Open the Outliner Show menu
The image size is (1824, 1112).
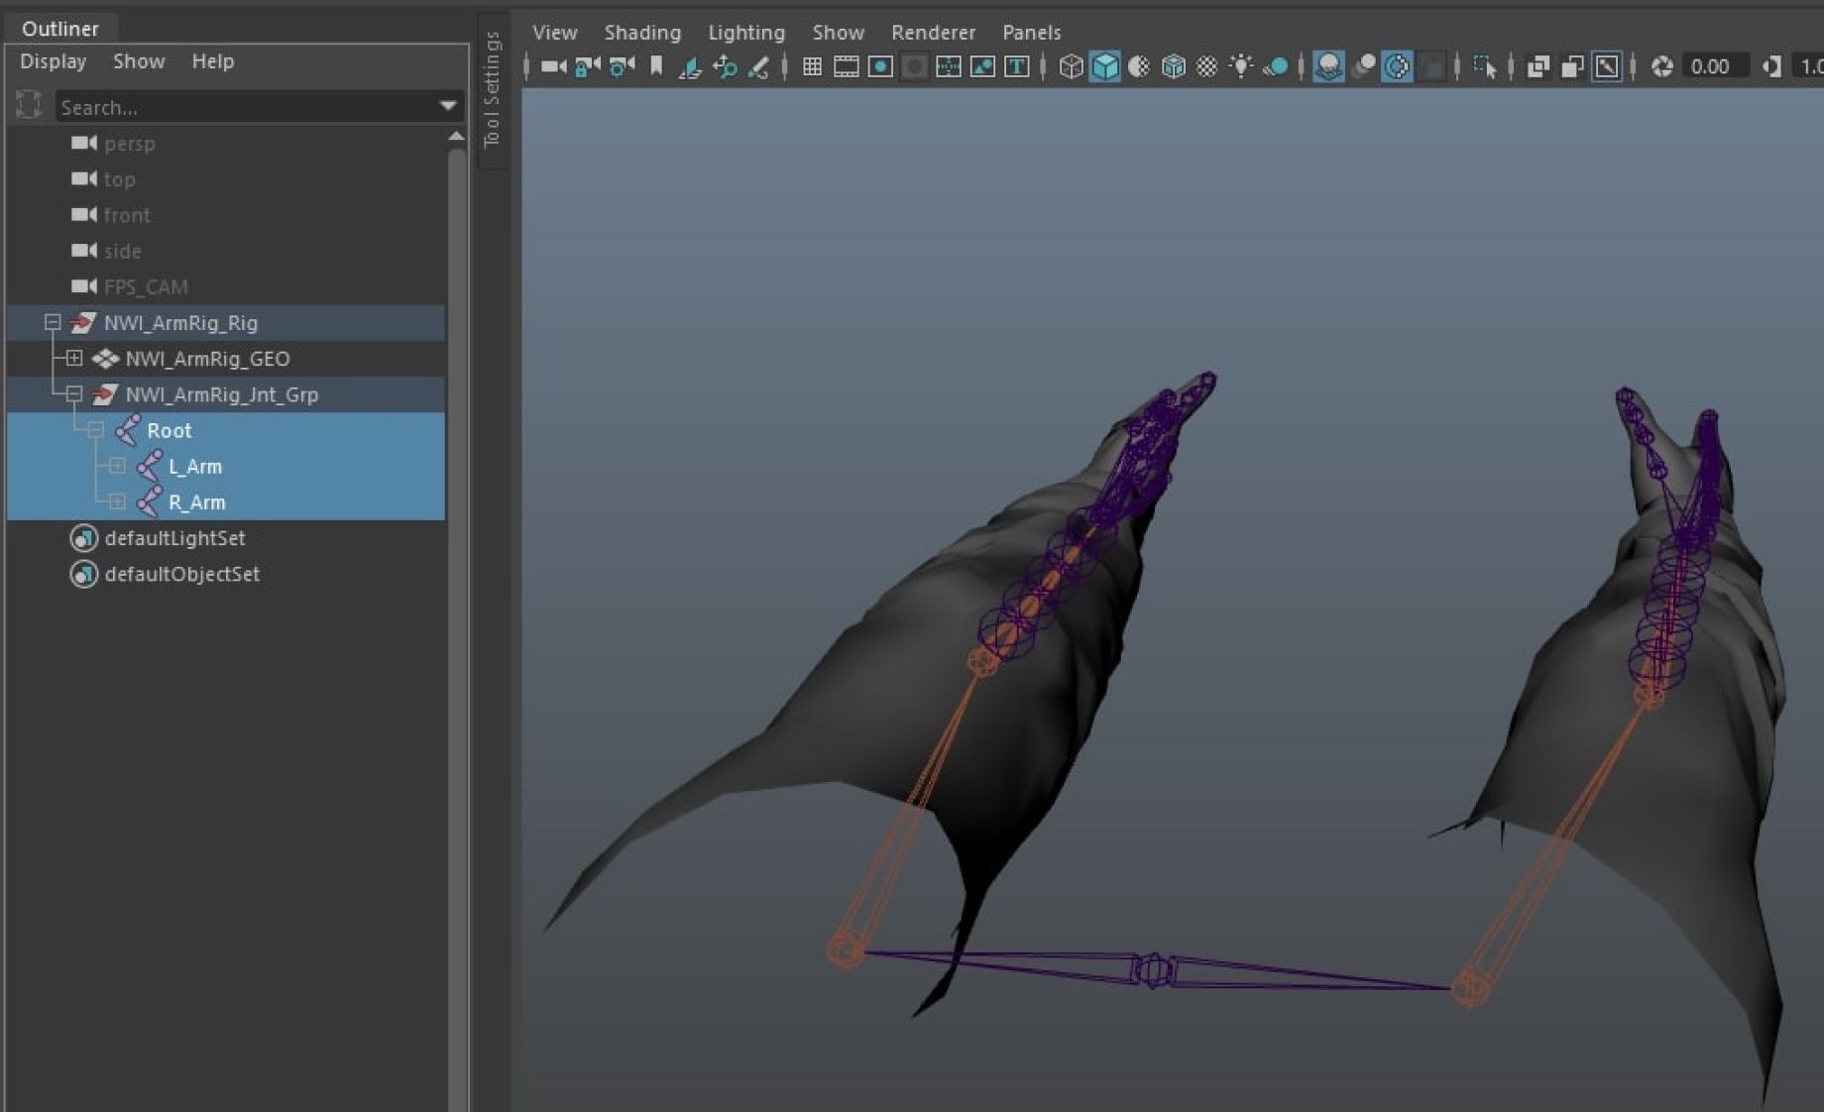(x=139, y=61)
